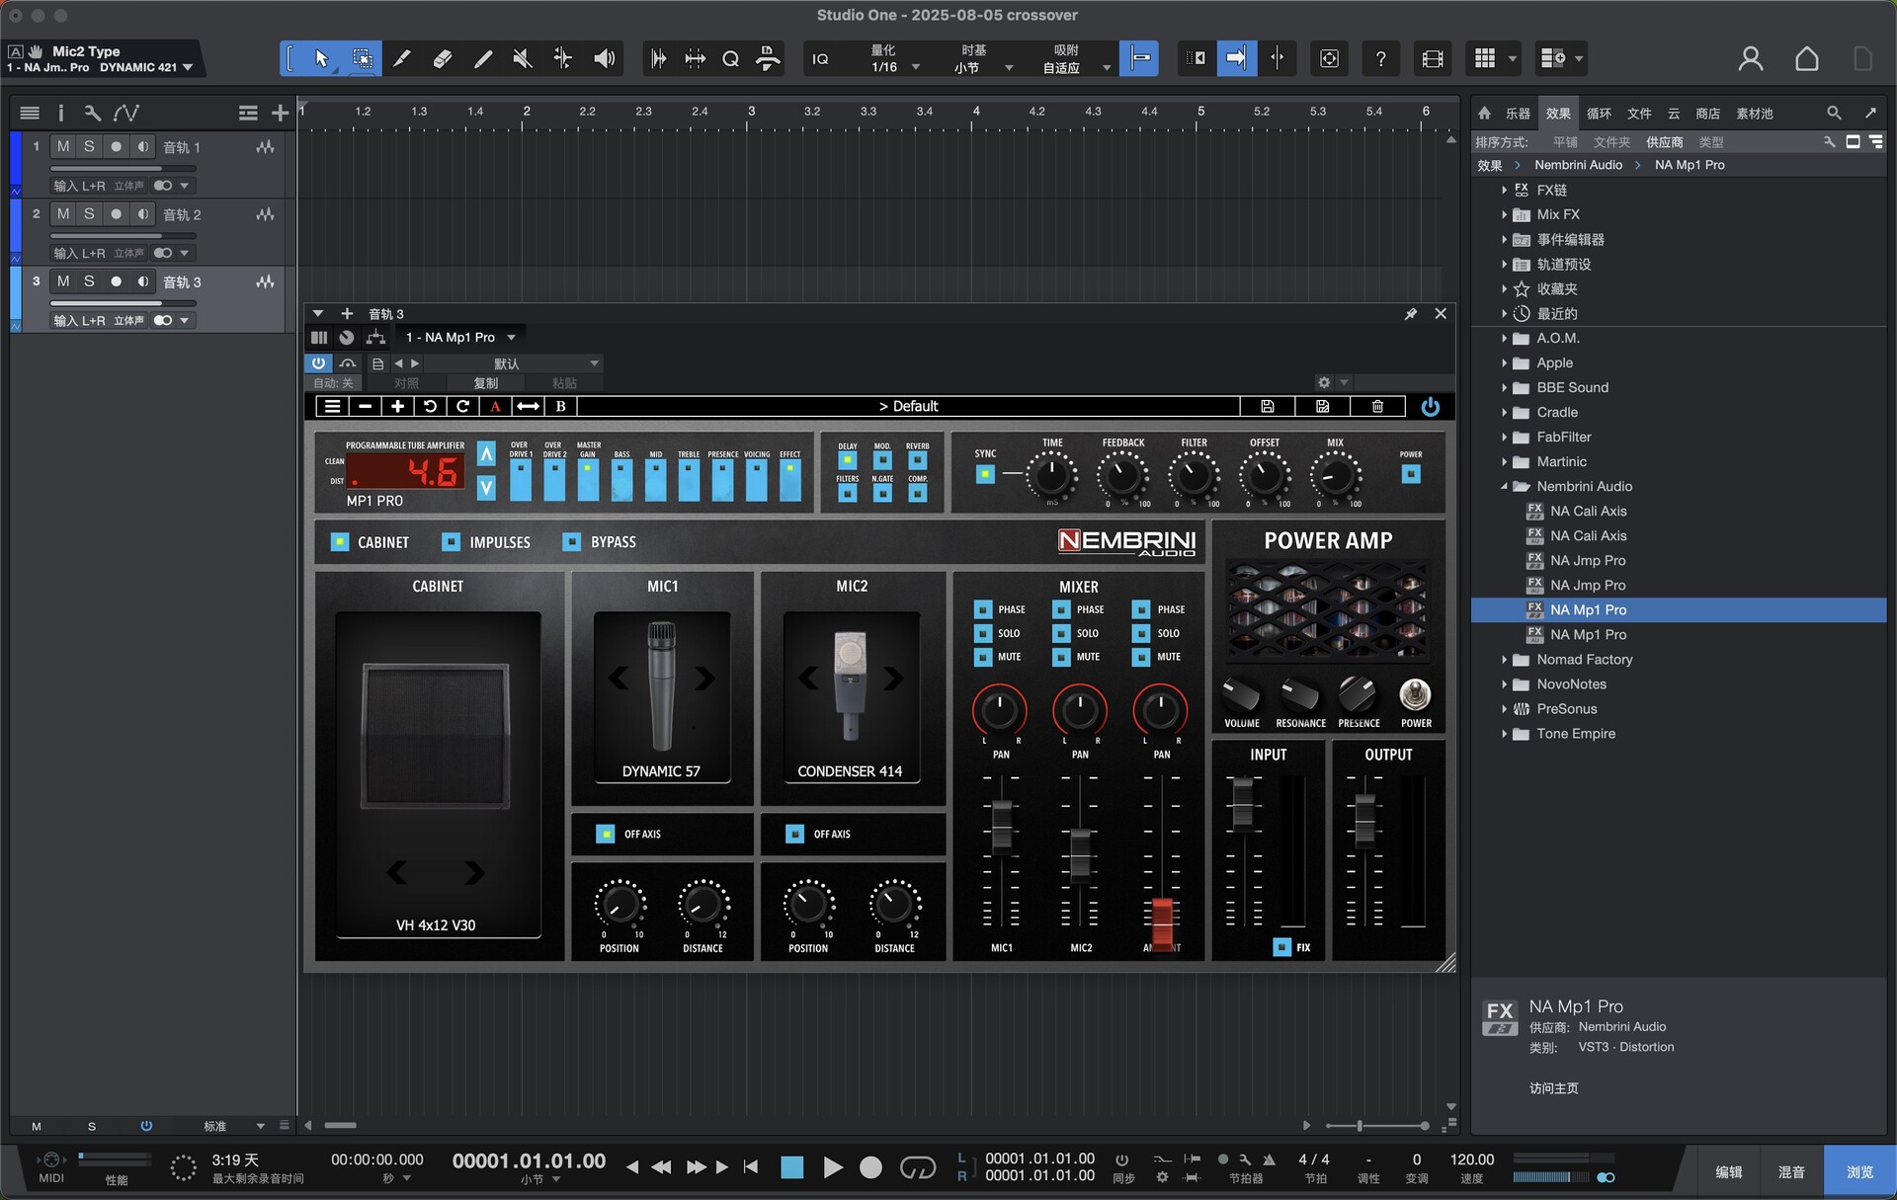Toggle the loop button in transport

(x=918, y=1167)
